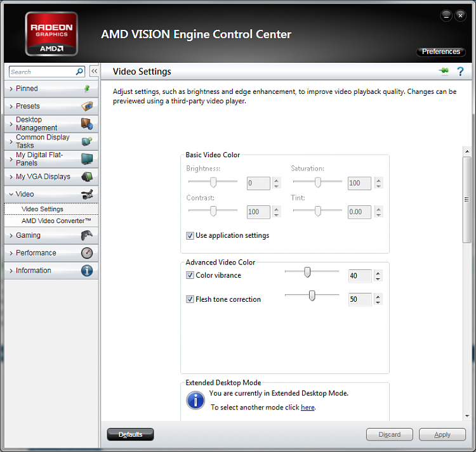Click the Presets icon
Screen dimensions: 476x452
(87, 106)
